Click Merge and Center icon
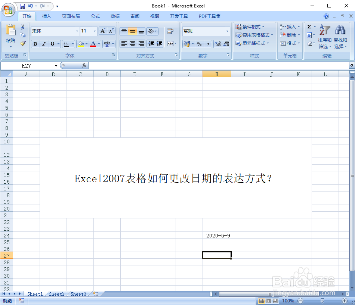355x305 pixels. point(170,43)
